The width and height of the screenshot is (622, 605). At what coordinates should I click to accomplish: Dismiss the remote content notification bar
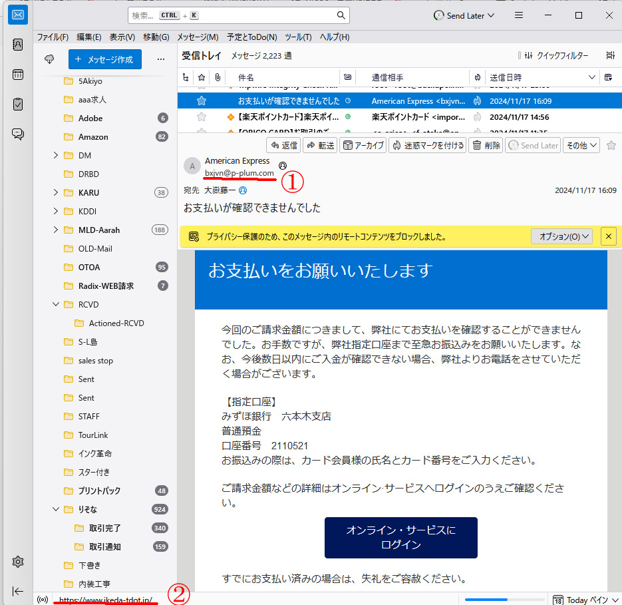609,236
